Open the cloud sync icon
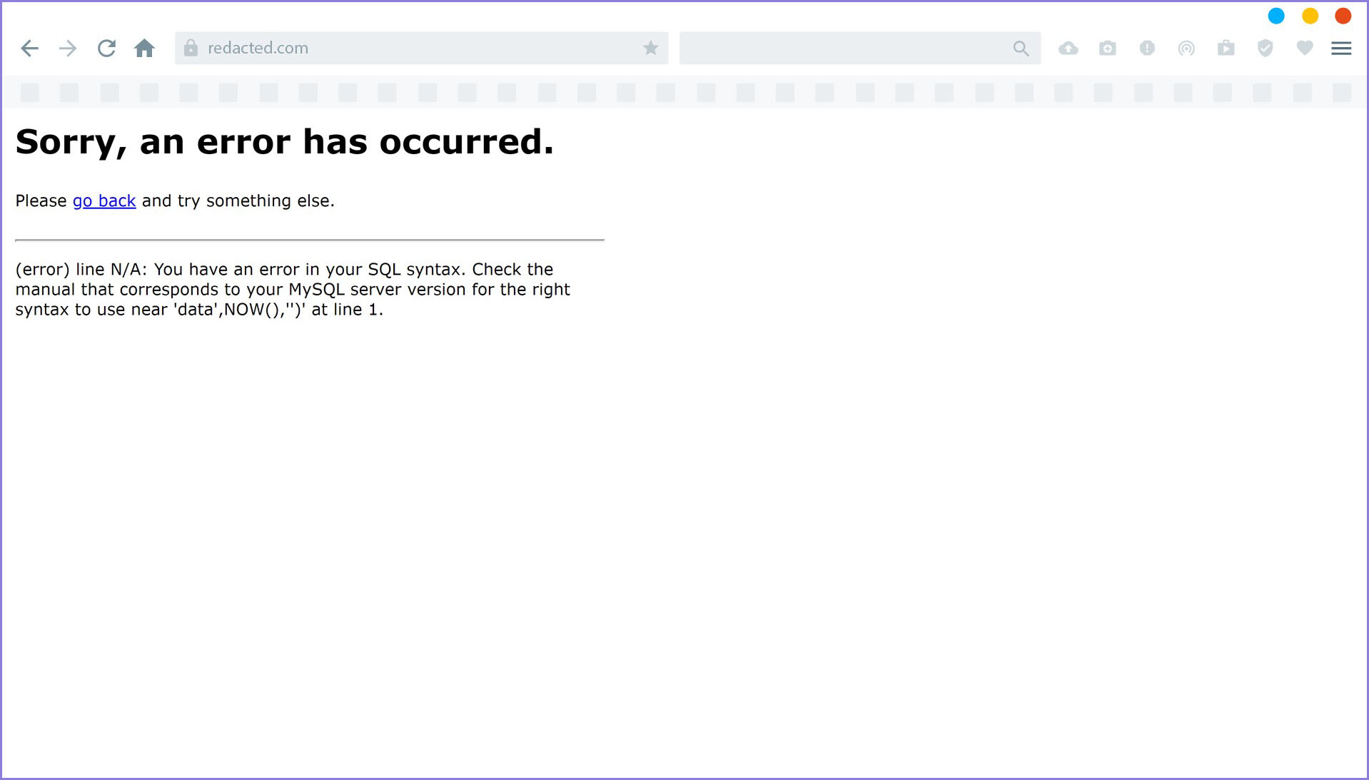The image size is (1369, 780). coord(1069,48)
